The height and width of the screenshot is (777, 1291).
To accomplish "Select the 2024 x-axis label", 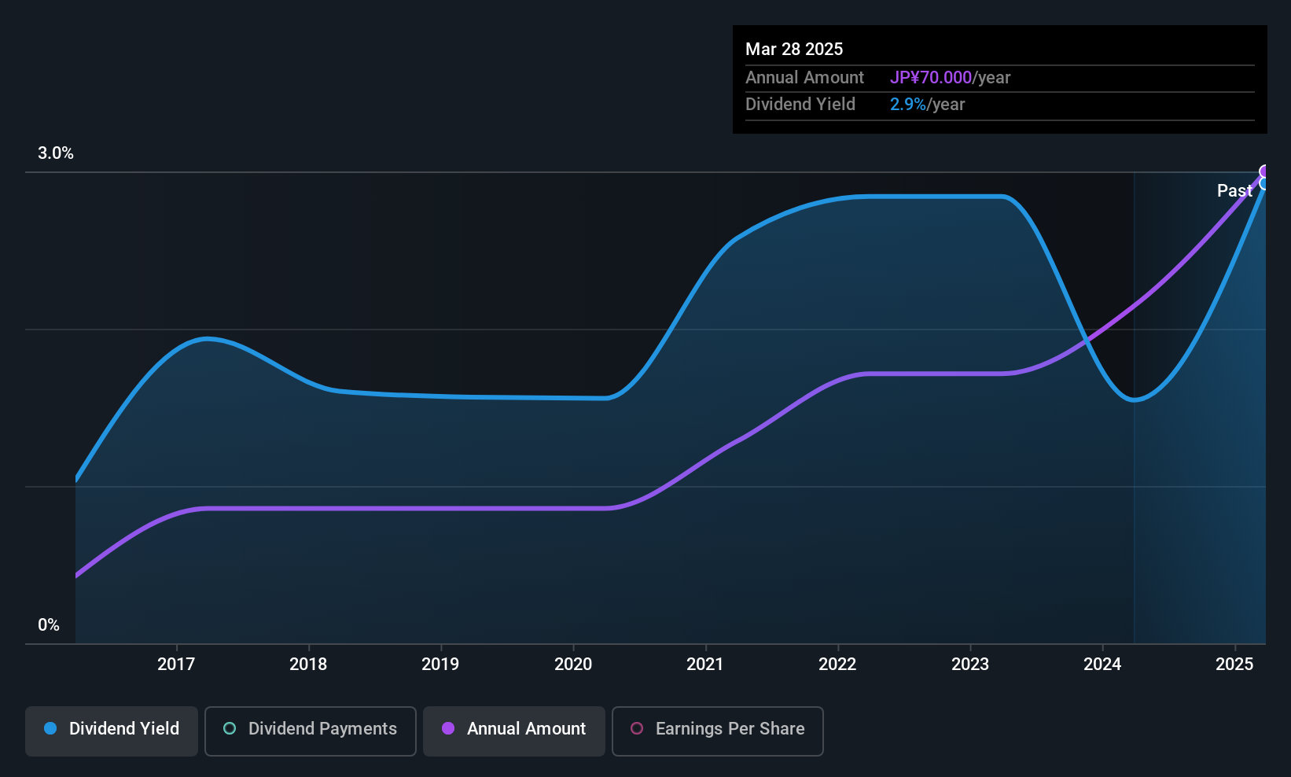I will 1102,665.
